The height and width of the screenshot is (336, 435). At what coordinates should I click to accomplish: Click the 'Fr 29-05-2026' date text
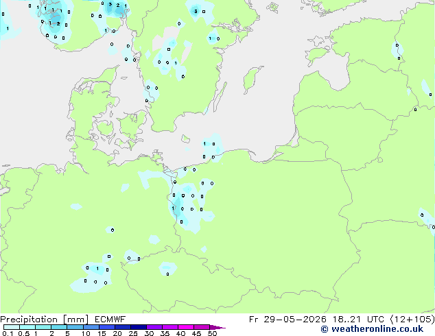point(287,320)
